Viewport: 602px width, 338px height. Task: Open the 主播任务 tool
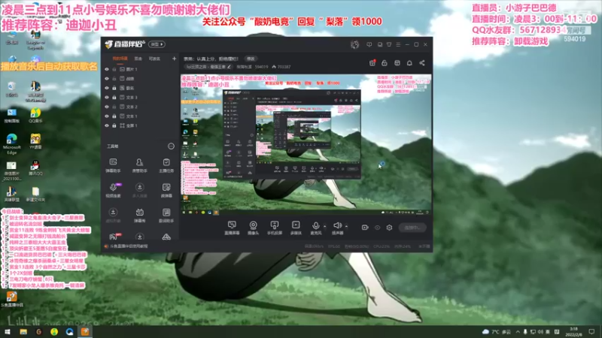[x=166, y=165]
